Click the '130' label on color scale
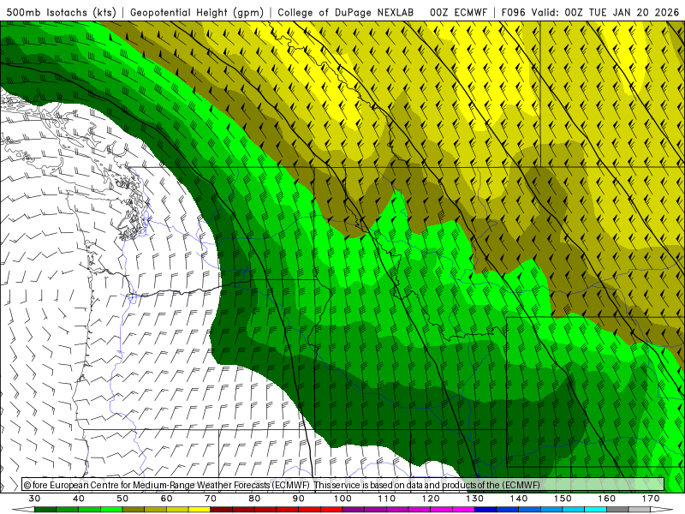This screenshot has width=685, height=514. 475,499
